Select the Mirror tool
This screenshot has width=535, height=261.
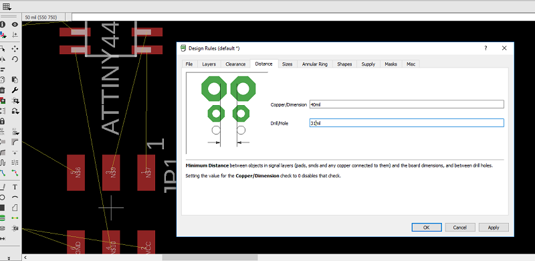click(x=3, y=59)
